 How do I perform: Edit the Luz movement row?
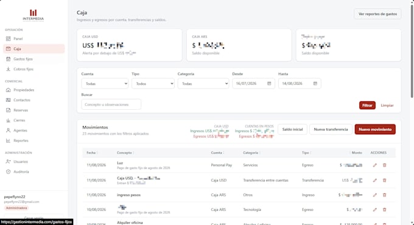pos(374,166)
